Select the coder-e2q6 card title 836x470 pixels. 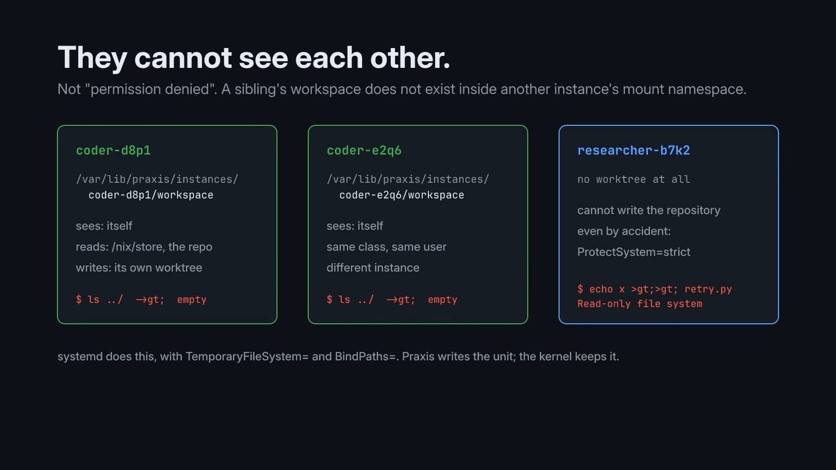pos(364,150)
